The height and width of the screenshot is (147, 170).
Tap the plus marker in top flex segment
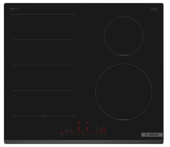43,27
